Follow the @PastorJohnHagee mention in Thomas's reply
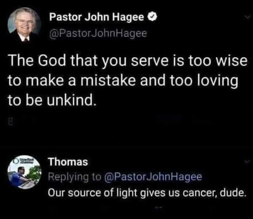Viewport: 253px width, 219px height. pyautogui.click(x=153, y=177)
